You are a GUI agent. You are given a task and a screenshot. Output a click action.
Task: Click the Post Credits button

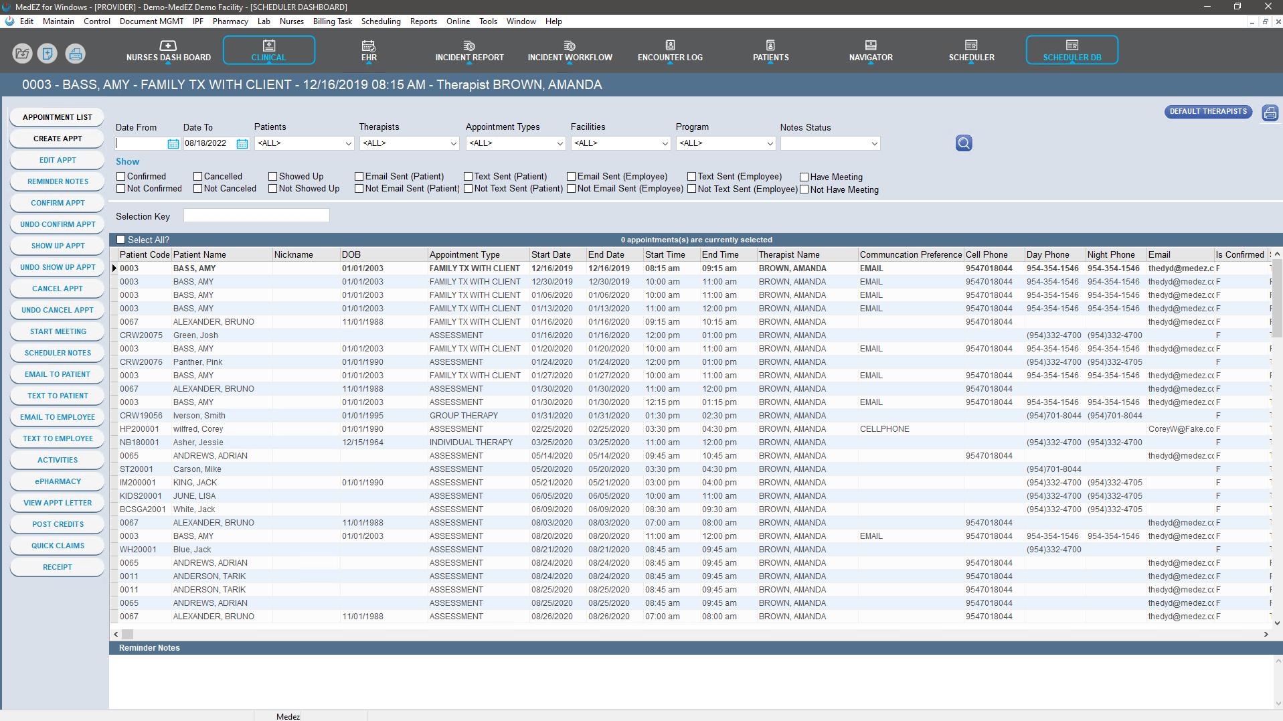[58, 524]
